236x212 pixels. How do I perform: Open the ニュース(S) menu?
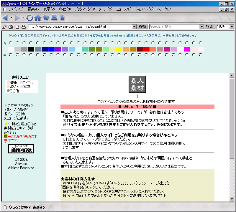[124, 9]
